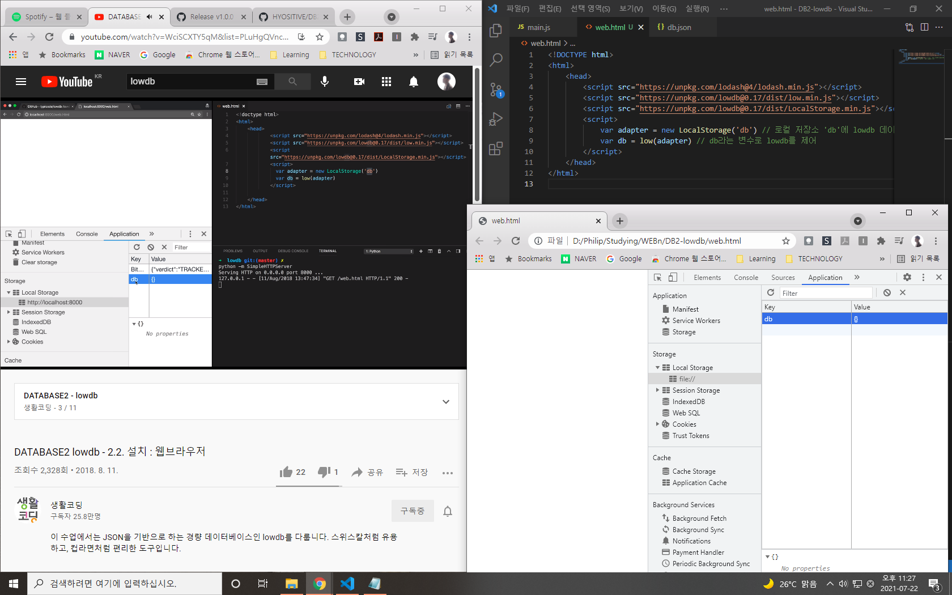Open Windows Start menu
Image resolution: width=952 pixels, height=595 pixels.
[14, 584]
